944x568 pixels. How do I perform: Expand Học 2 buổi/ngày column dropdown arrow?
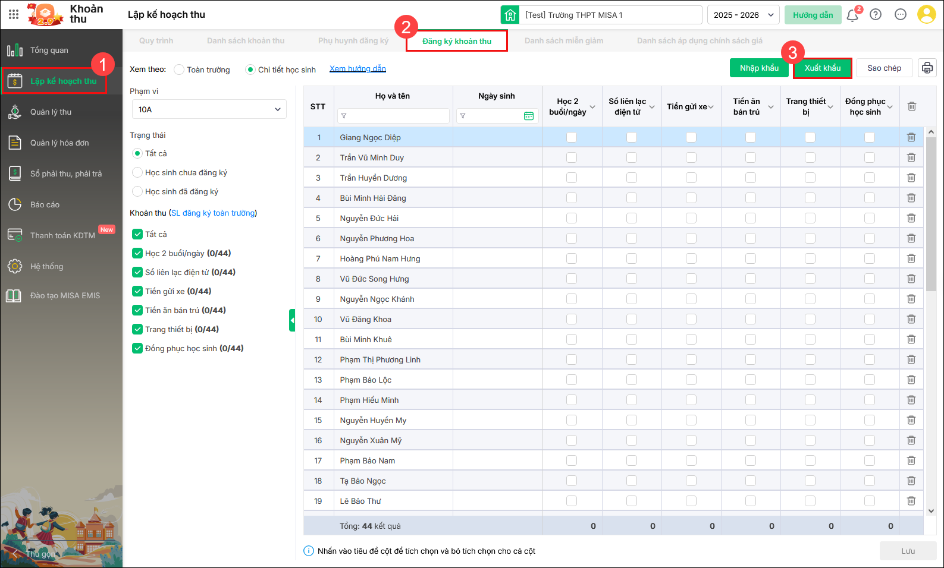[x=592, y=107]
